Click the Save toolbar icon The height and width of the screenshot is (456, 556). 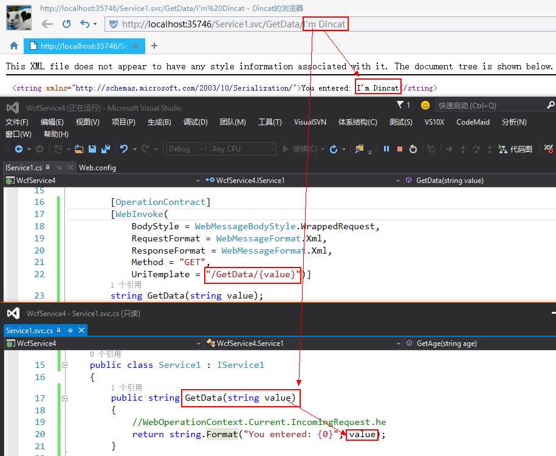point(92,149)
